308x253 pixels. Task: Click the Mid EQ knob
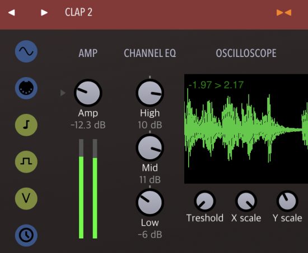click(x=150, y=148)
